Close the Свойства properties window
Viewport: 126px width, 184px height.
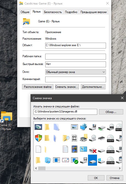107,3
